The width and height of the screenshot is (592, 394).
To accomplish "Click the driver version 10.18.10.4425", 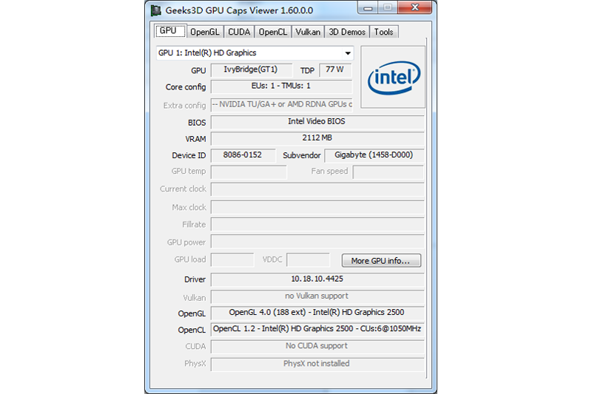I will coord(317,279).
